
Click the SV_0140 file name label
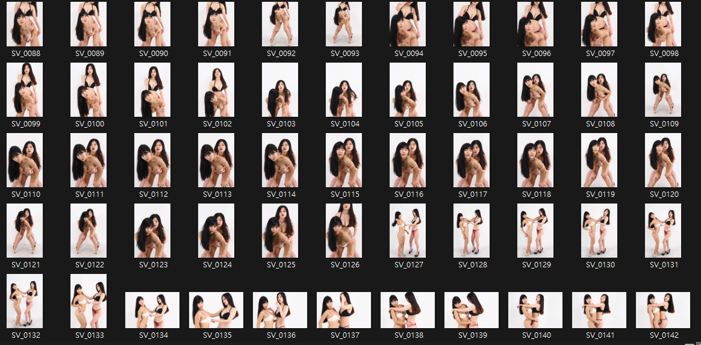click(x=535, y=335)
